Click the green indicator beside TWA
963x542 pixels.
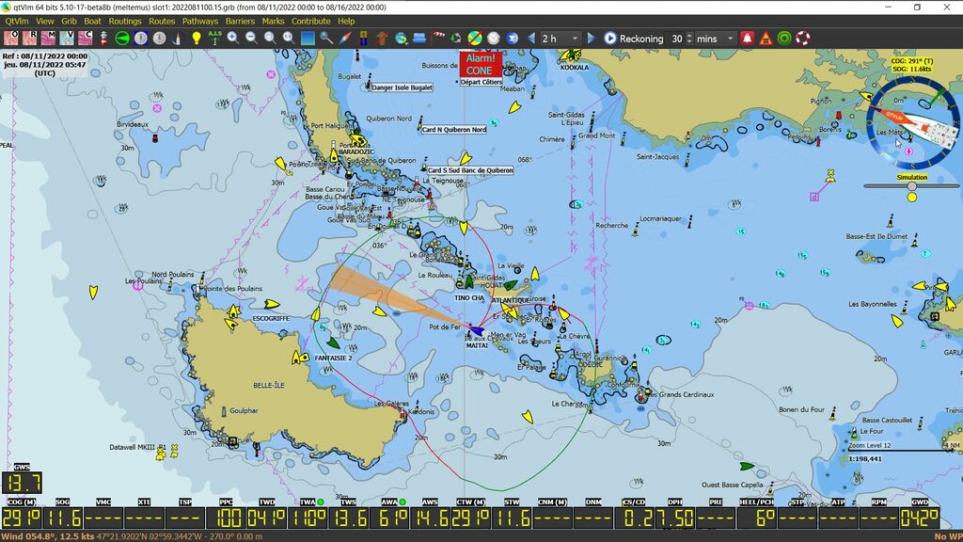(321, 502)
